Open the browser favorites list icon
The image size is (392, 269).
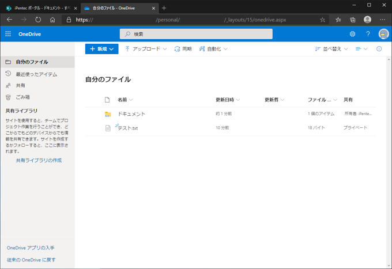coord(338,20)
